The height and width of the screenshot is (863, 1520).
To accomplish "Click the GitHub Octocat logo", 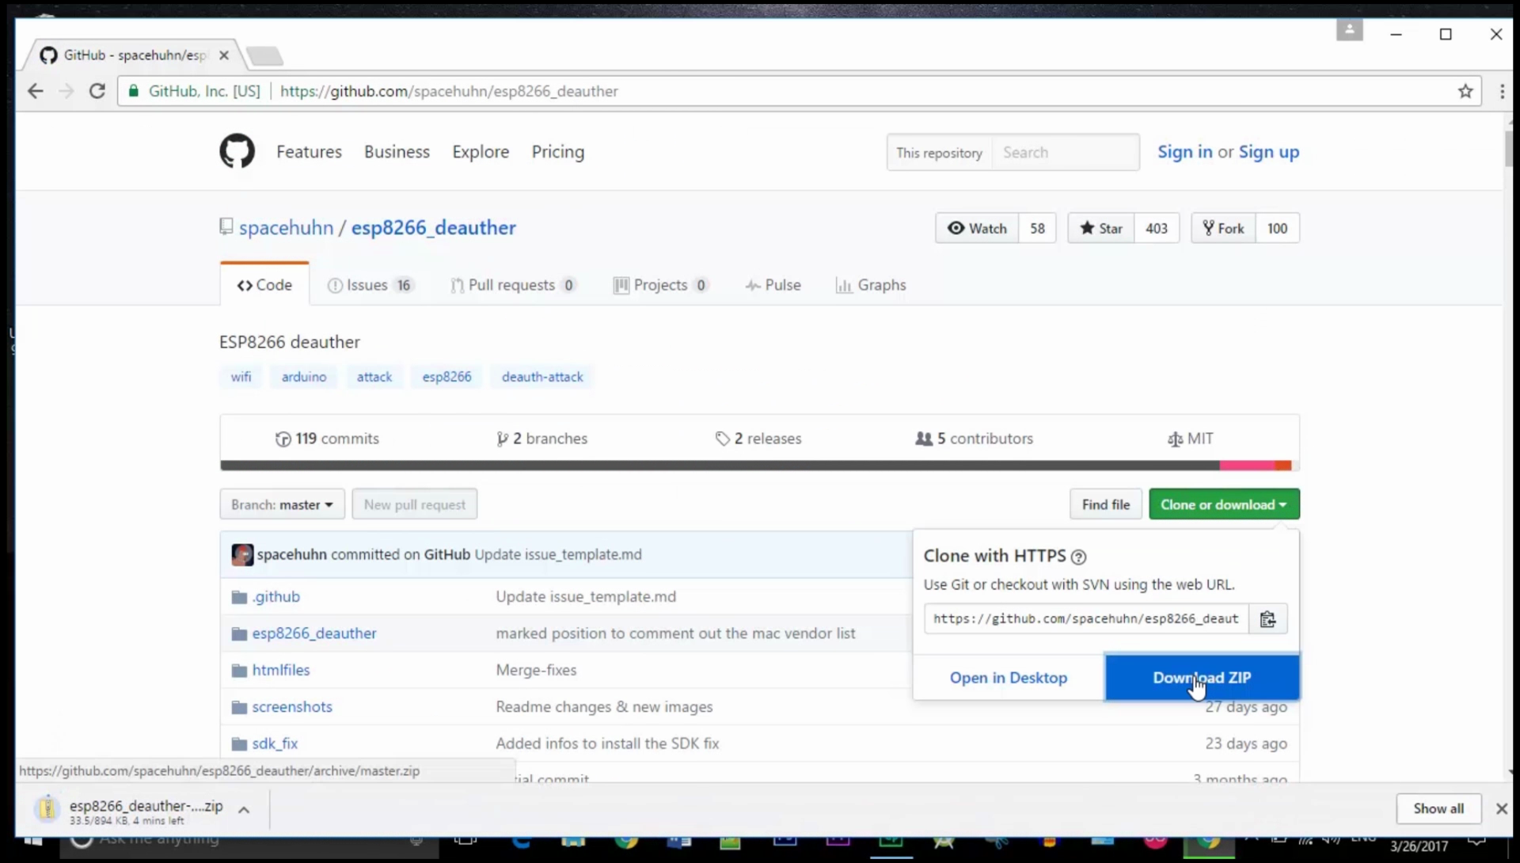I will [x=237, y=151].
